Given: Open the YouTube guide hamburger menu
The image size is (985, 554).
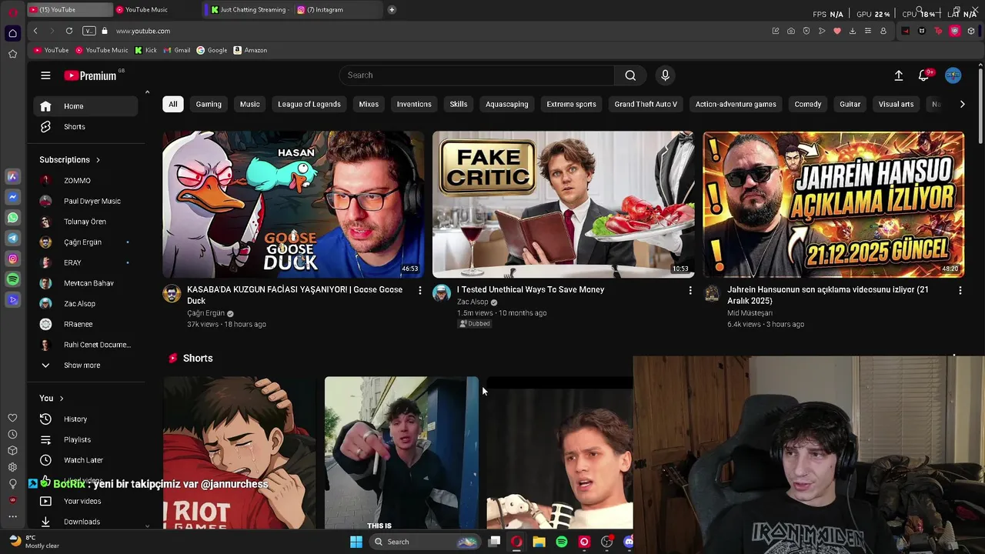Looking at the screenshot, I should 45,75.
